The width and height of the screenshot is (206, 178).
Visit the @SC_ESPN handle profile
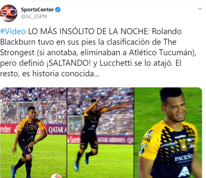34,17
